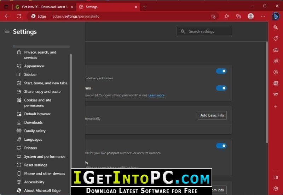Click the Add basic info button
Viewport: 283px width, 195px height.
(x=212, y=115)
